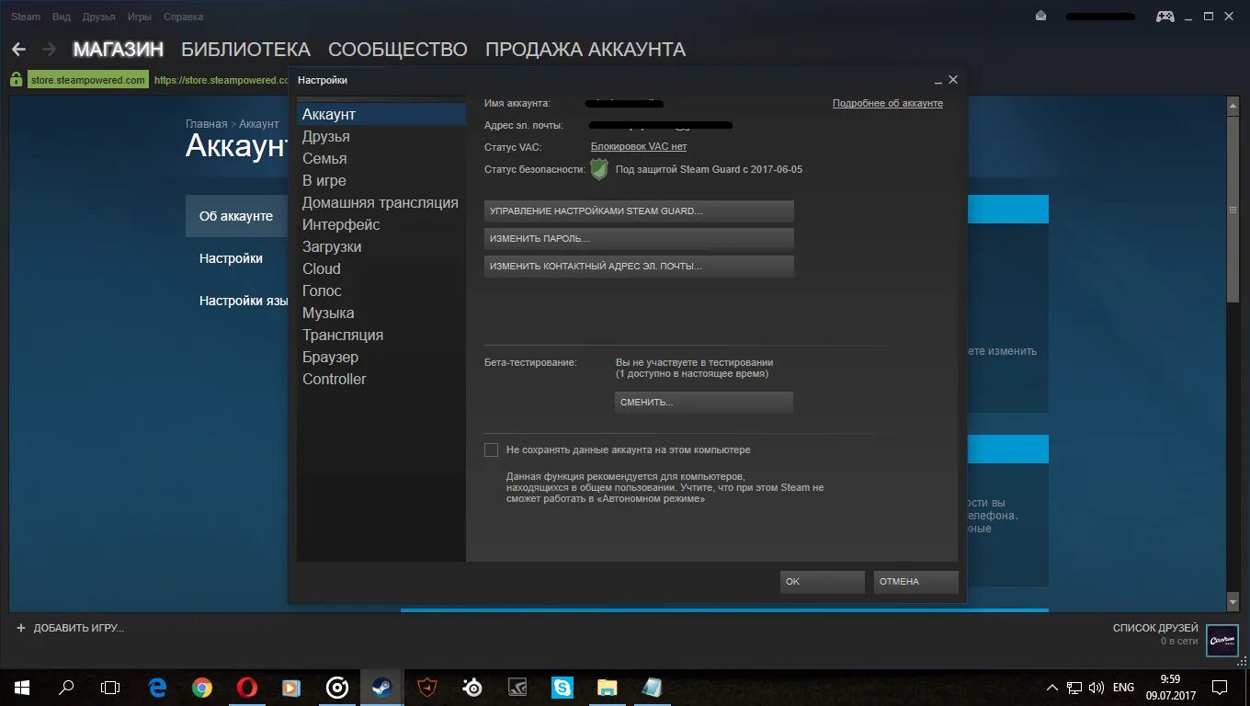Open the Игры menu
This screenshot has width=1250, height=706.
(x=140, y=17)
